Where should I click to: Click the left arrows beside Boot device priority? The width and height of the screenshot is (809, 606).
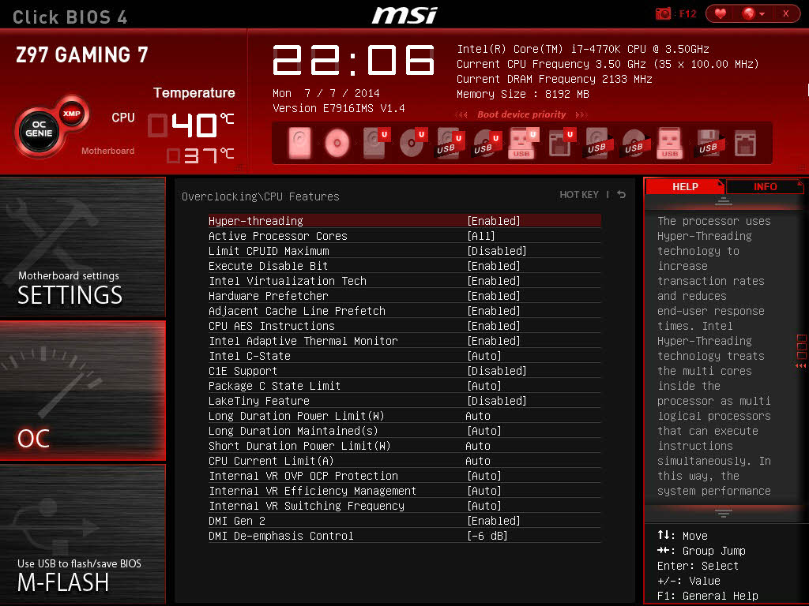tap(461, 115)
